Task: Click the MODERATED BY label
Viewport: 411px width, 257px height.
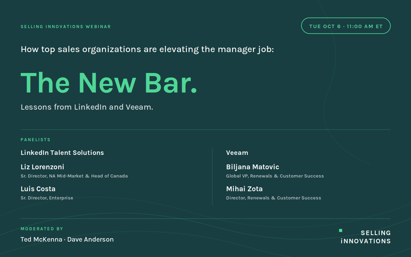Action: pyautogui.click(x=42, y=229)
